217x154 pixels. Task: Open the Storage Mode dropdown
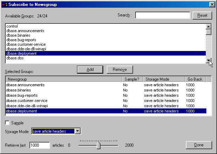click(x=78, y=131)
